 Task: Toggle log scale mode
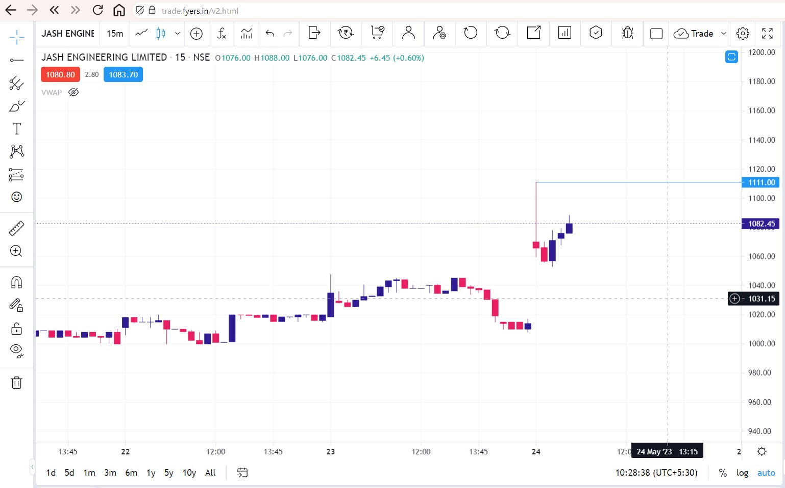[x=742, y=473]
